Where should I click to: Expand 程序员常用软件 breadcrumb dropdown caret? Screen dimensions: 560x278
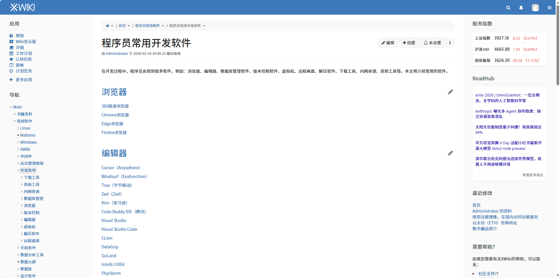coord(163,26)
